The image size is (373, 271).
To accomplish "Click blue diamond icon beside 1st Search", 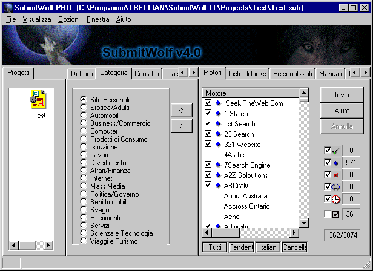I will click(218, 124).
